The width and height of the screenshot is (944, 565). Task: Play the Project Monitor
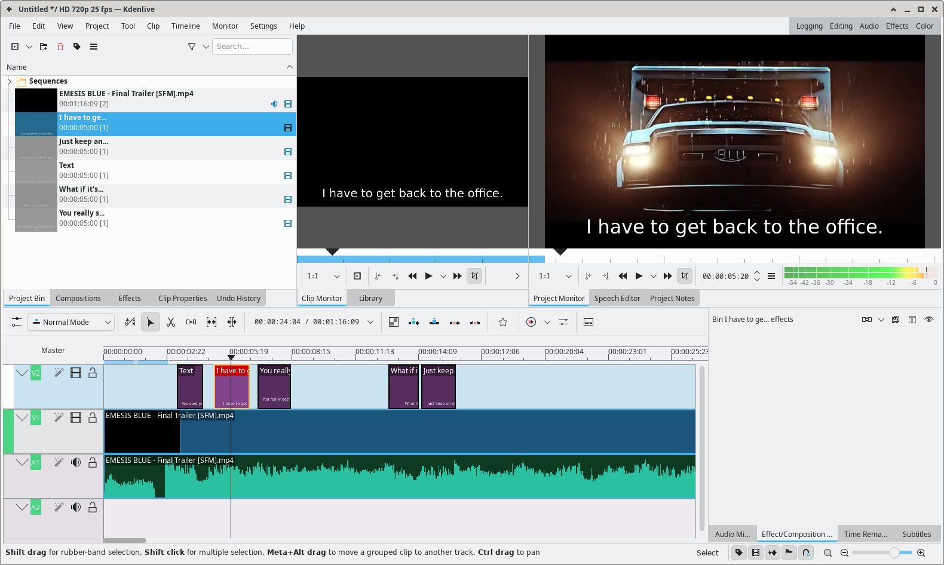(x=639, y=276)
